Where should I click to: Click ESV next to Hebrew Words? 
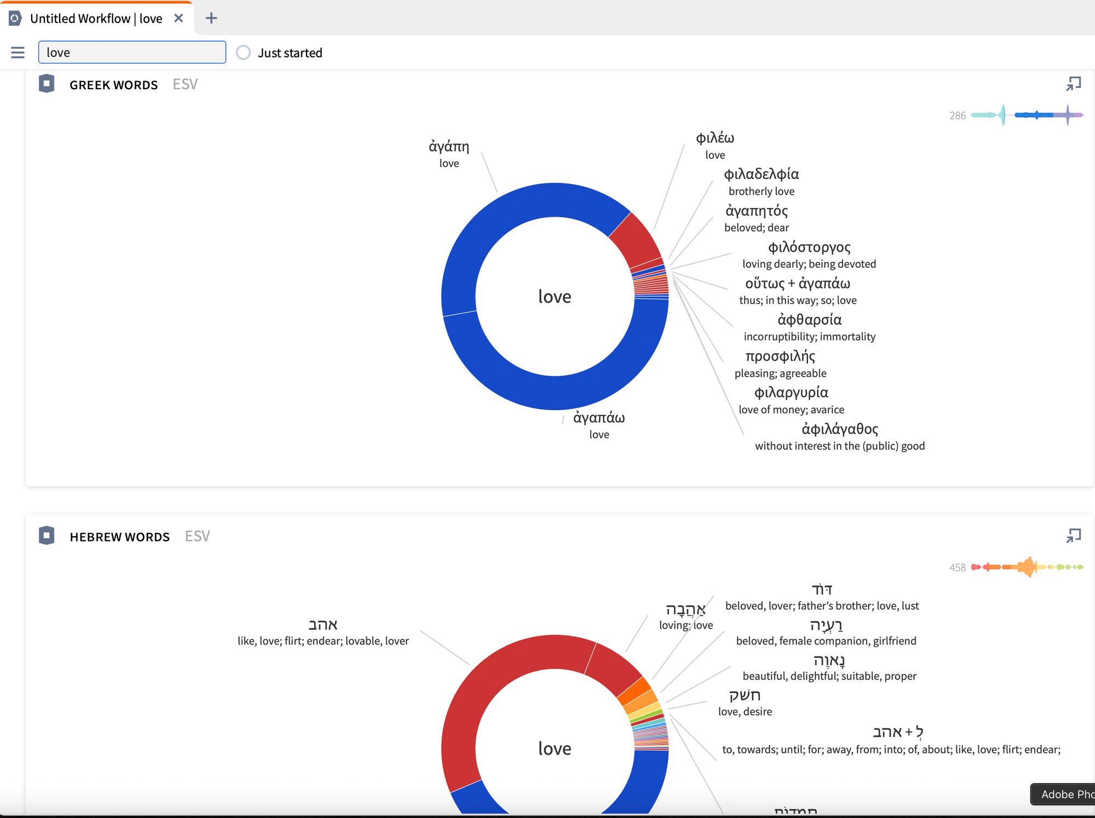point(197,536)
